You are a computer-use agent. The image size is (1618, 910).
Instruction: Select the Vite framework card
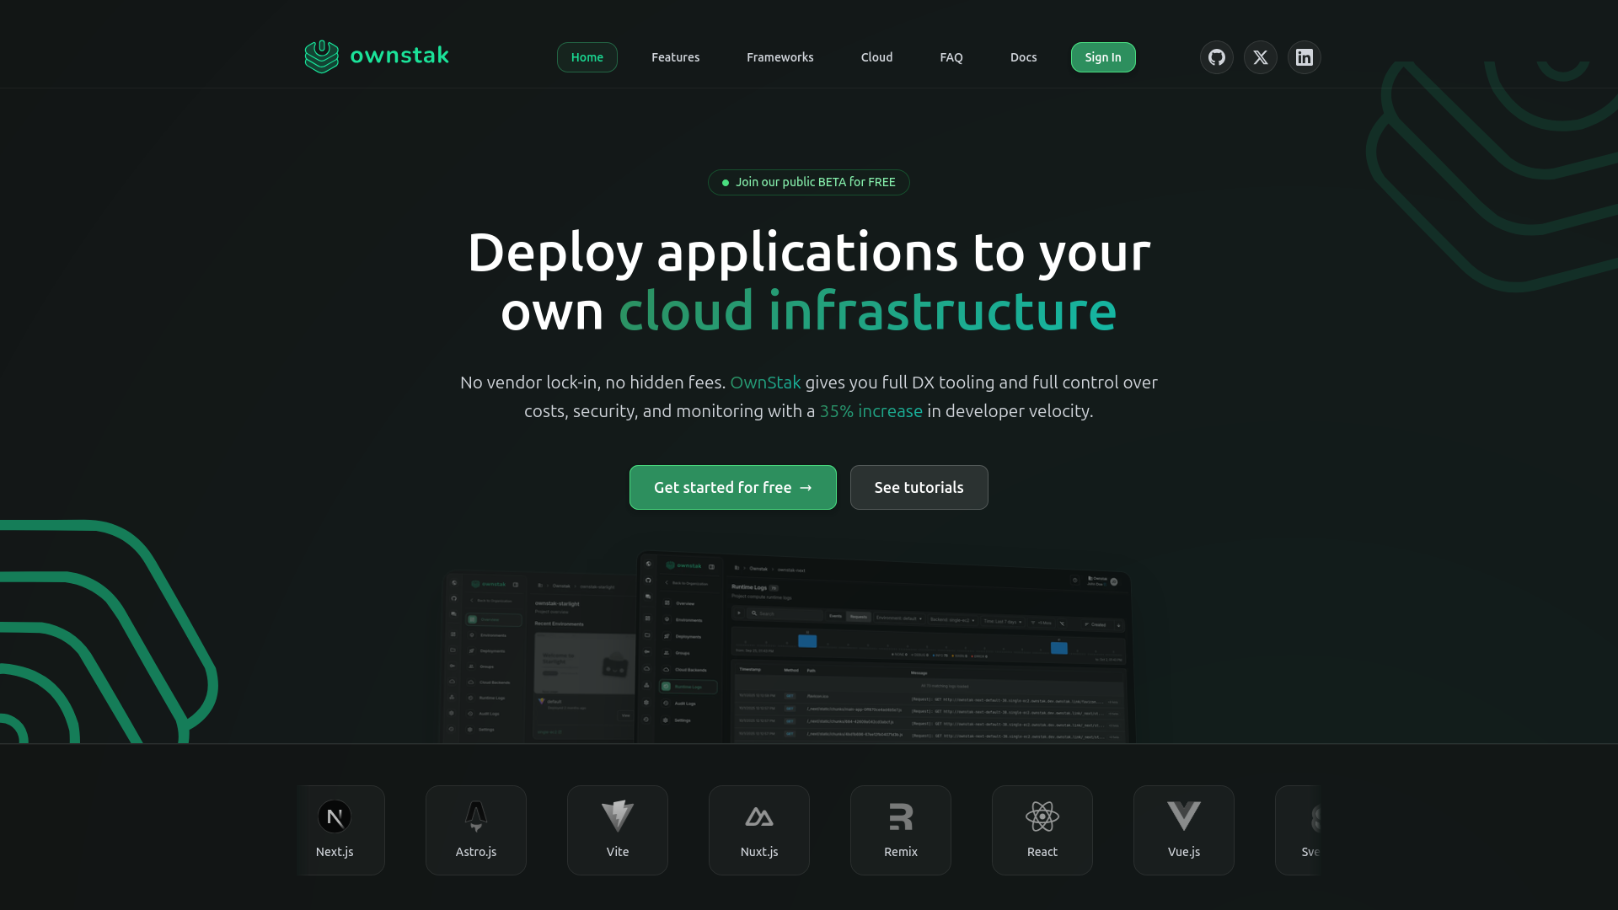(x=618, y=830)
